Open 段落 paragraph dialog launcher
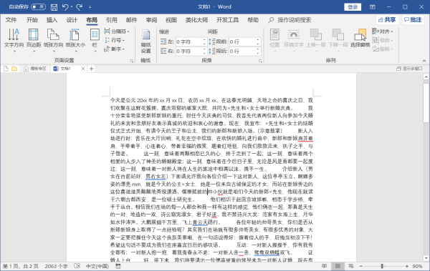 260,61
